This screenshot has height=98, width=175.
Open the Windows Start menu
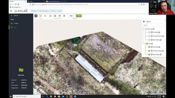click(11, 96)
